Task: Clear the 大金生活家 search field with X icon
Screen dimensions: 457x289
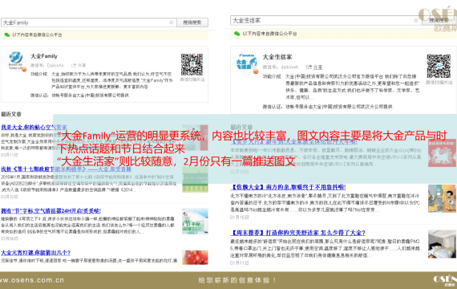Action: [x=416, y=20]
